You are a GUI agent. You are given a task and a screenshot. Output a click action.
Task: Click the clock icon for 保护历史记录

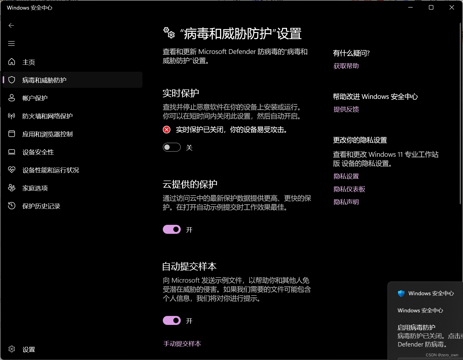[12, 206]
